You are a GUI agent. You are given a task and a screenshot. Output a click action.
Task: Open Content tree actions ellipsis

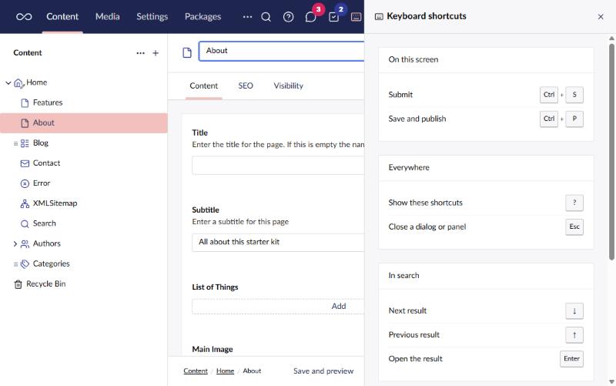tap(140, 53)
